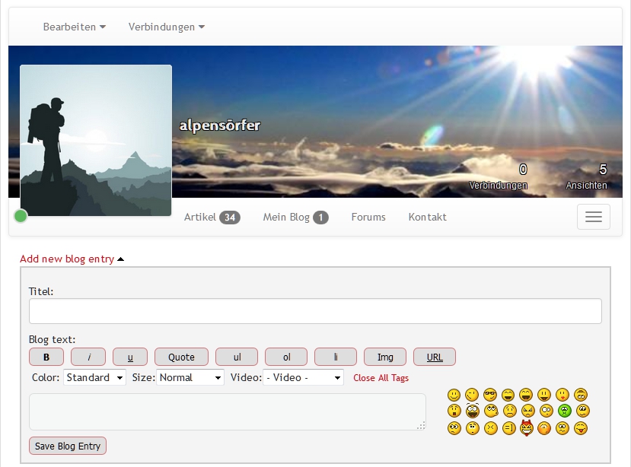631x467 pixels.
Task: Open the Video dropdown selector
Action: coord(303,377)
